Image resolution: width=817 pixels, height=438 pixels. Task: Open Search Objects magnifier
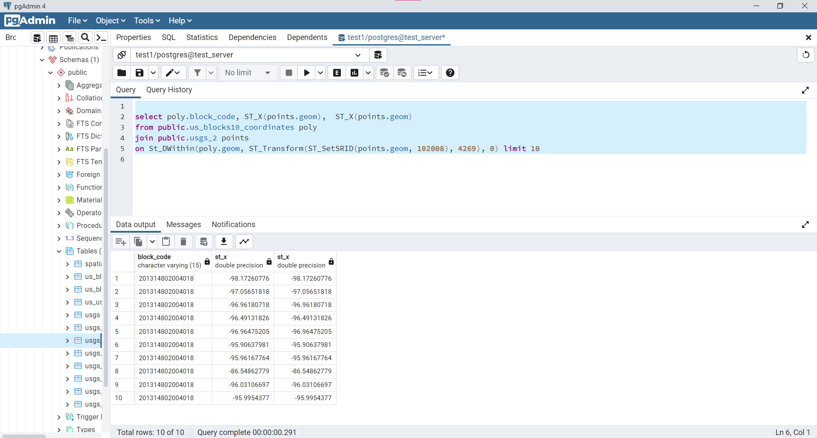coord(85,38)
